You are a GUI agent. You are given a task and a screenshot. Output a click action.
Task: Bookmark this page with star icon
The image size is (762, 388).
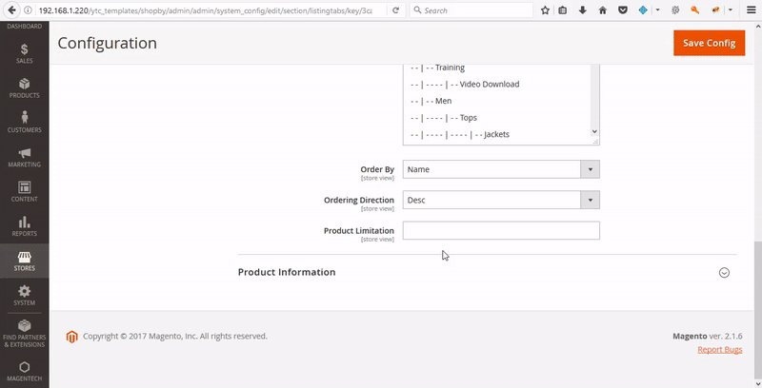pyautogui.click(x=545, y=10)
